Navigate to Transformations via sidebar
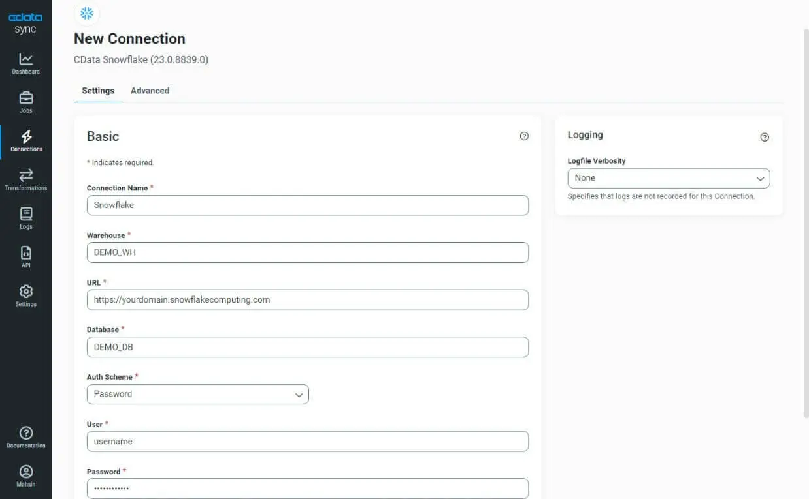Screen dimensions: 809x499 click(26, 178)
